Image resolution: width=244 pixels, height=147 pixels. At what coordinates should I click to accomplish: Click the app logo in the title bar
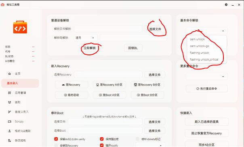[2, 5]
